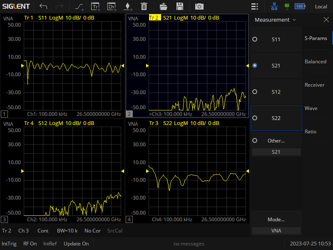
Task: Open the S21 field under Other
Action: (x=276, y=152)
